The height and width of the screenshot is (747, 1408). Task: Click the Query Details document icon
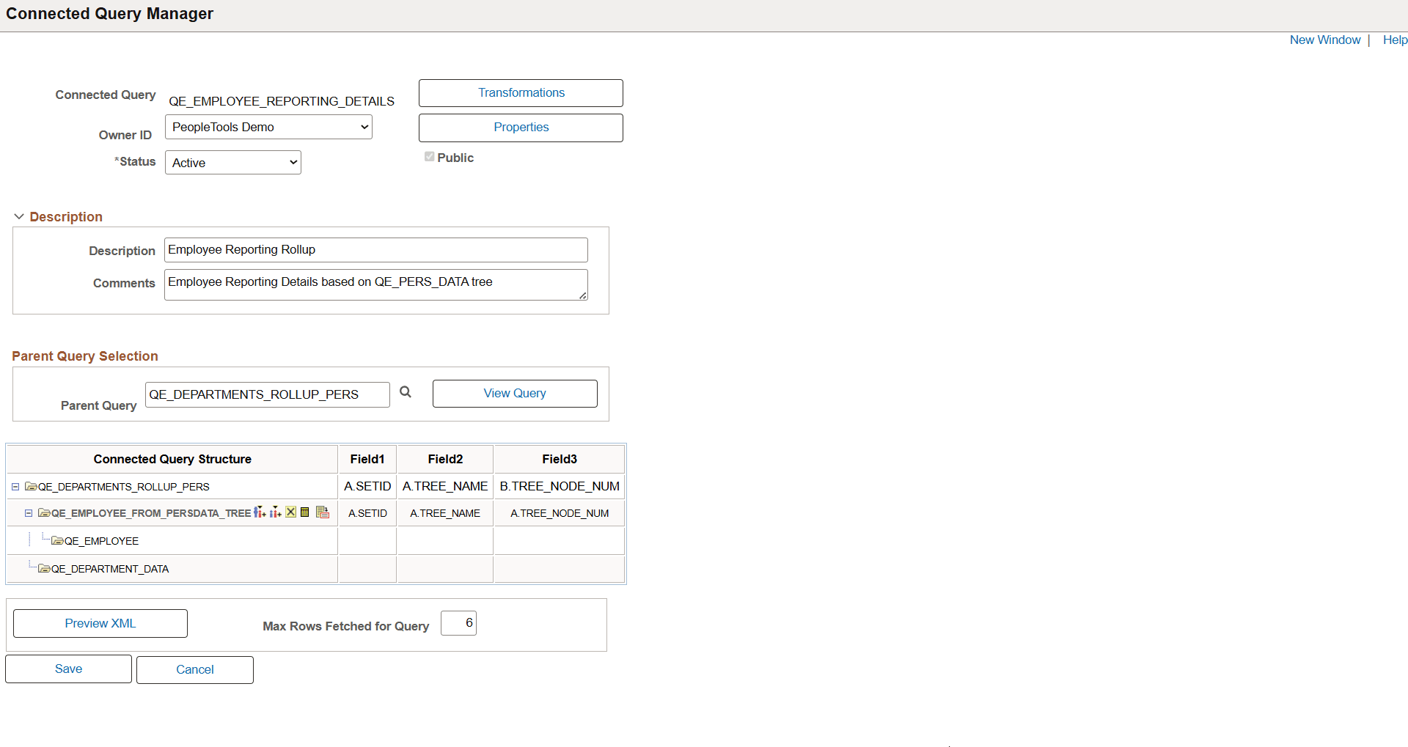(x=321, y=512)
